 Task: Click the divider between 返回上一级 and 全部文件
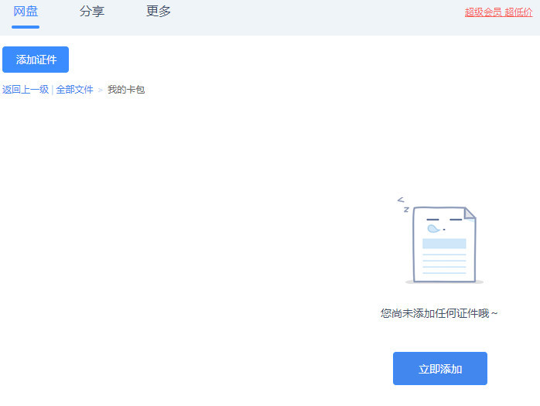tap(53, 90)
